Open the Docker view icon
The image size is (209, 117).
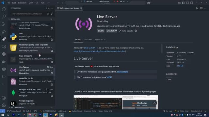click(4, 61)
